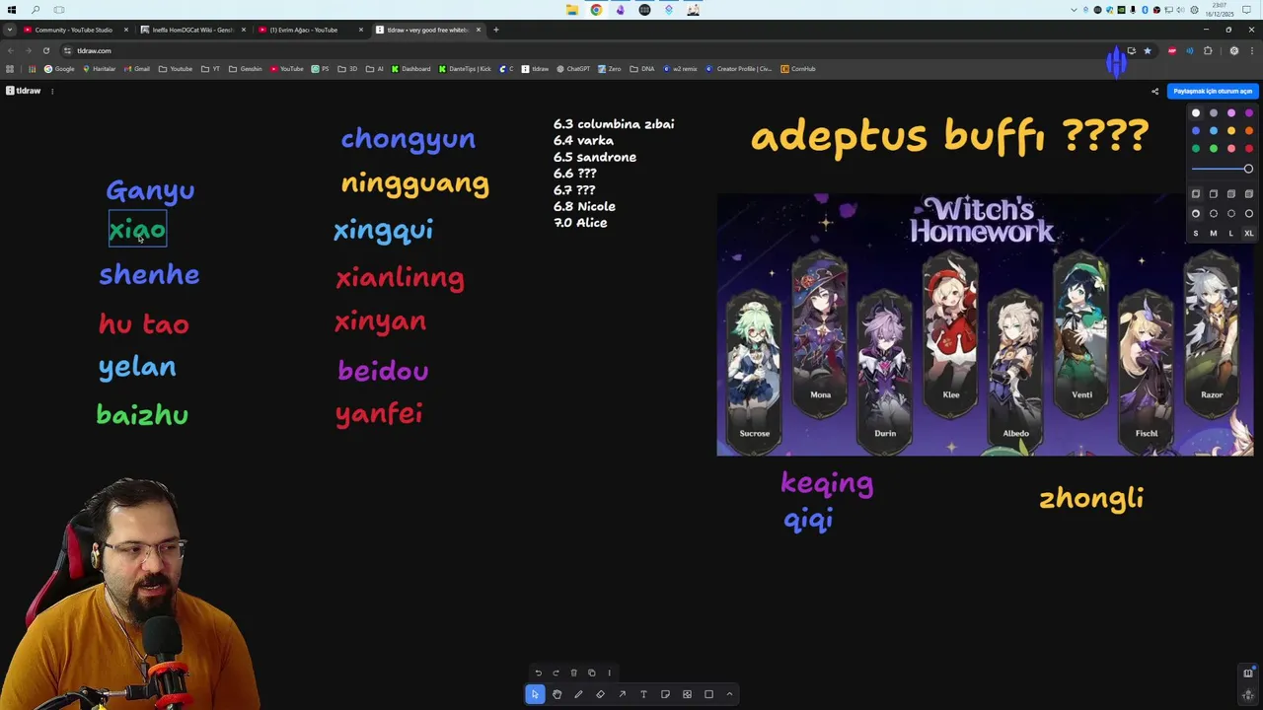The image size is (1263, 710).
Task: Set text size to S
Action: (x=1196, y=234)
